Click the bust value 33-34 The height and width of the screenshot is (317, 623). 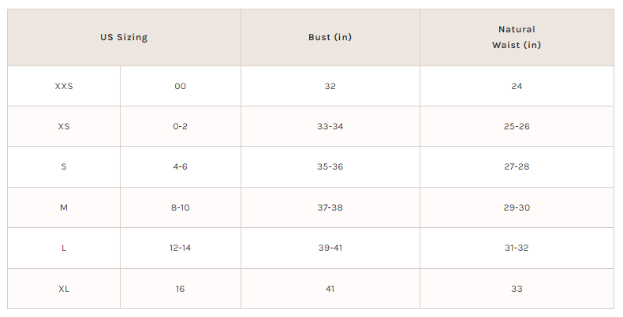point(330,126)
